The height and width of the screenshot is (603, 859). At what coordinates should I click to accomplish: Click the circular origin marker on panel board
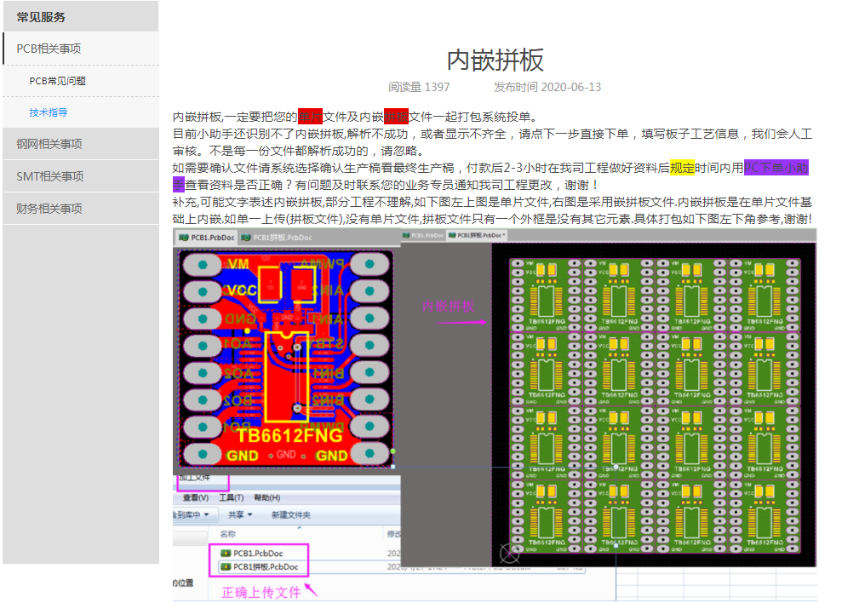(x=509, y=554)
